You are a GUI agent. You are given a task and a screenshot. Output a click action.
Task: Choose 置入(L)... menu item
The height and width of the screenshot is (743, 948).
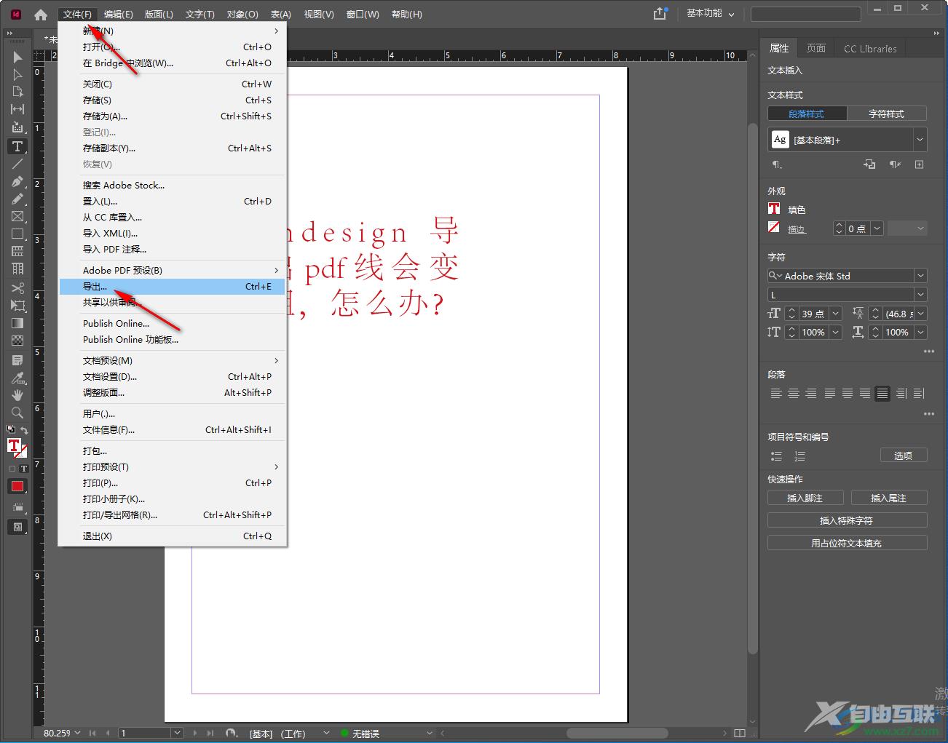pyautogui.click(x=172, y=202)
